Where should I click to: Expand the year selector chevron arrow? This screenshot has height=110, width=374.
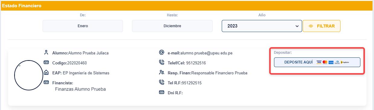(x=296, y=26)
